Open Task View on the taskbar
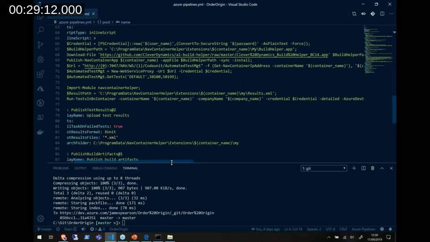Viewport: 430px width, 242px height. pyautogui.click(x=51, y=237)
